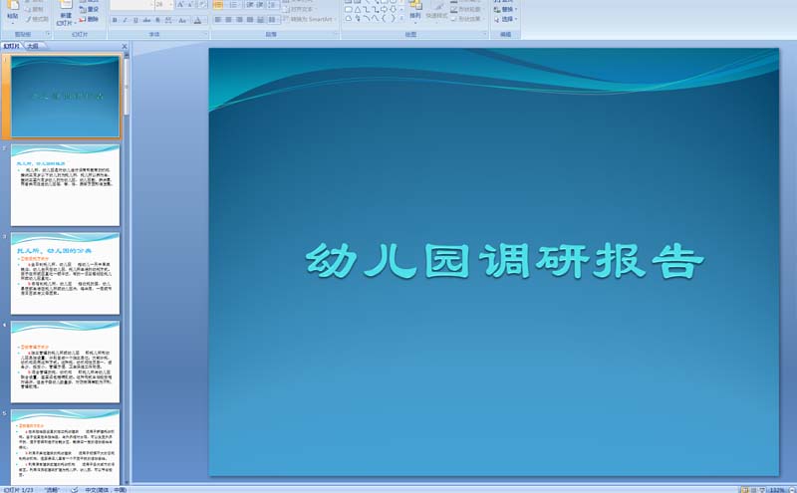
Task: Toggle Italic formatting in font group
Action: [x=125, y=19]
